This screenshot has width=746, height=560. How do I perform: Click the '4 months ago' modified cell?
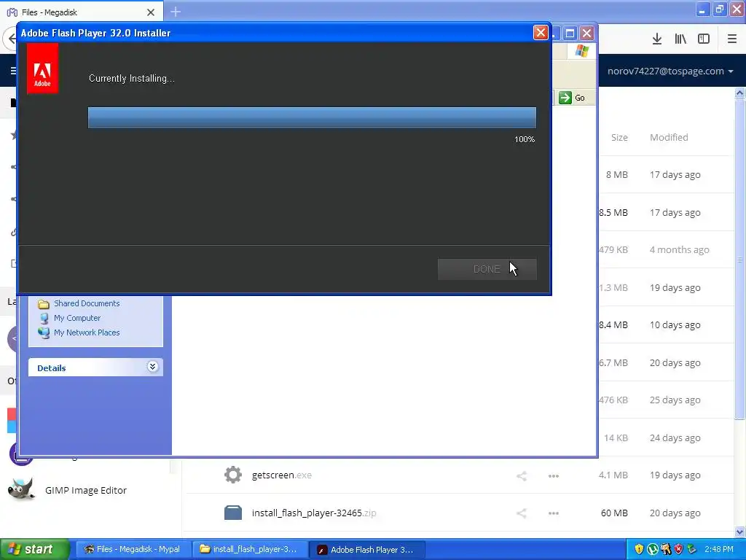pyautogui.click(x=680, y=249)
